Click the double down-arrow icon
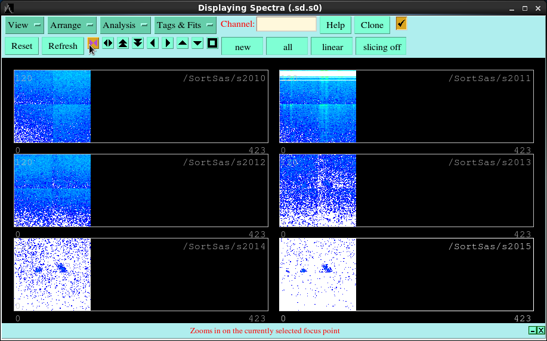 [138, 44]
